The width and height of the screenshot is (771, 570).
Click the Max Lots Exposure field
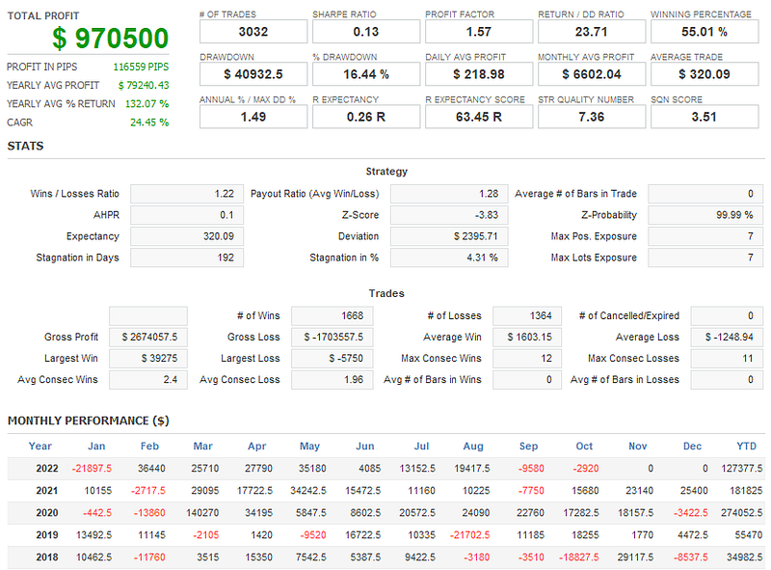point(705,258)
